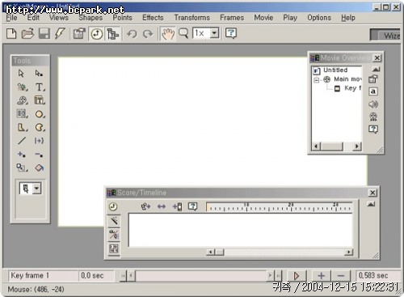Play the movie with the play button
Screen dimensions: 404x297
(x=297, y=276)
